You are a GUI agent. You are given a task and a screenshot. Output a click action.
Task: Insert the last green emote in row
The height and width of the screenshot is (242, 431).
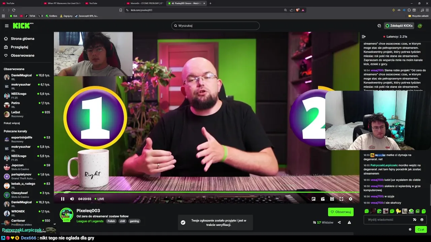point(424,211)
